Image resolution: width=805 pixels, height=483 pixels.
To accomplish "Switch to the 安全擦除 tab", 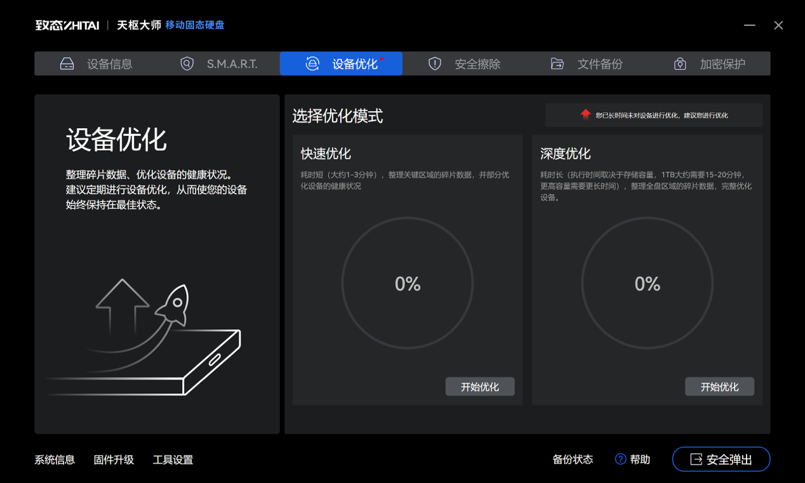I will [x=477, y=63].
